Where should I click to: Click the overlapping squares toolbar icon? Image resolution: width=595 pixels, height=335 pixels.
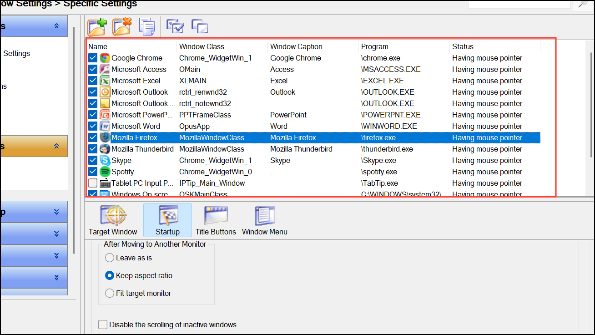coord(200,26)
